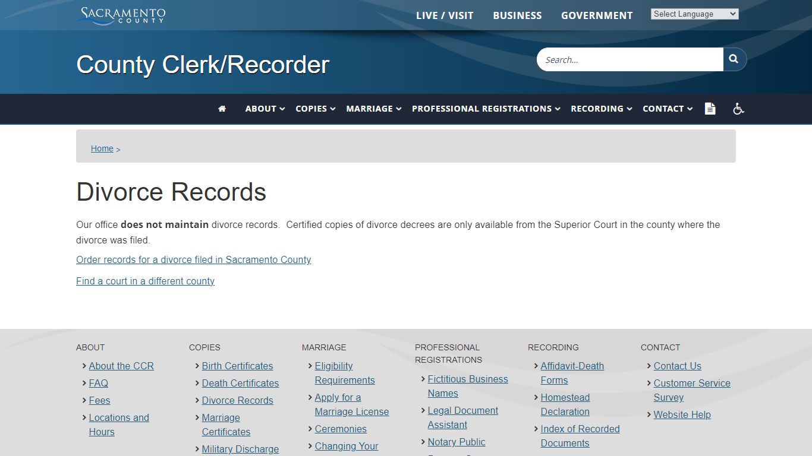Open Notary Public footer link
The image size is (812, 456).
[x=457, y=442]
